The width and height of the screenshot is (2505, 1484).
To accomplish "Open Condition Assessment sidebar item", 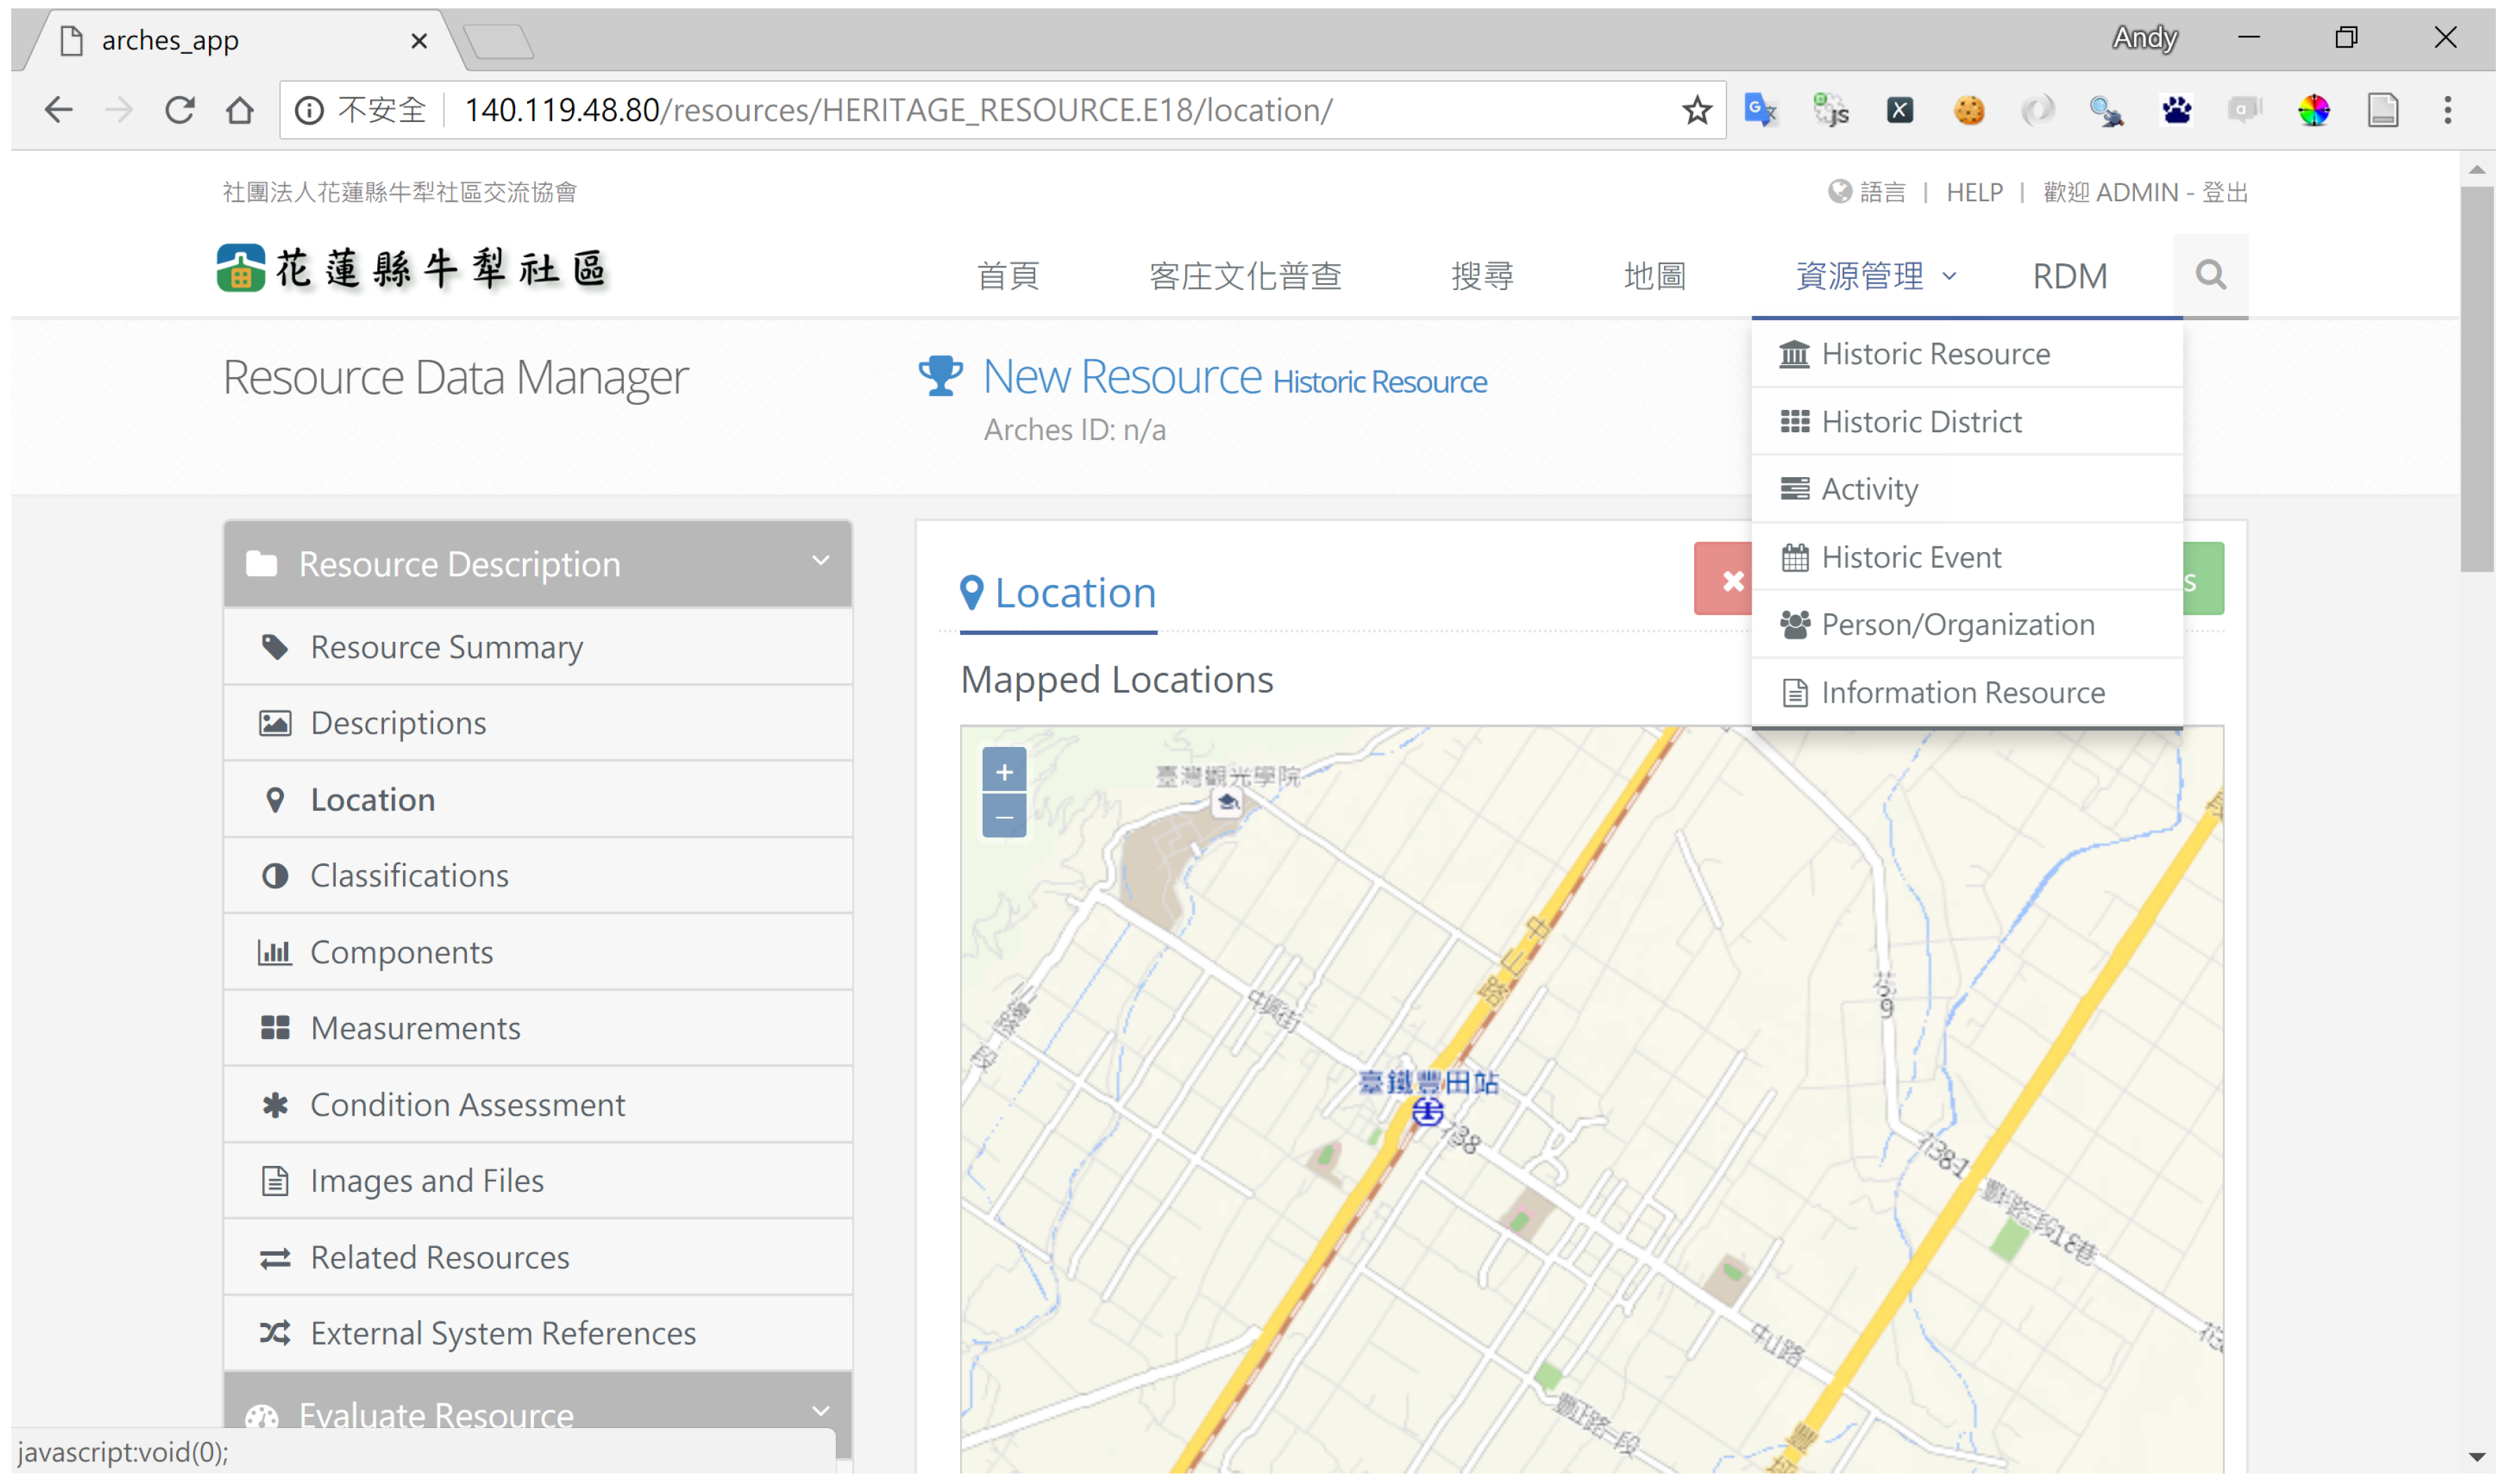I will [x=467, y=1104].
